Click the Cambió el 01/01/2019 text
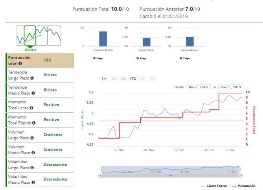This screenshot has height=190, width=263. (x=164, y=16)
